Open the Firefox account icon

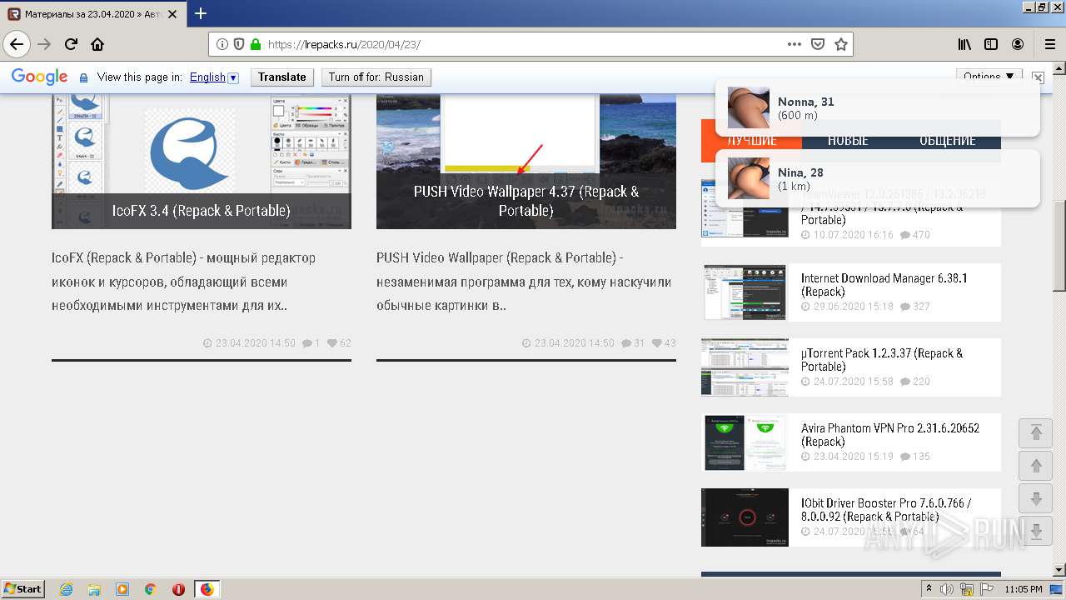(x=1018, y=44)
